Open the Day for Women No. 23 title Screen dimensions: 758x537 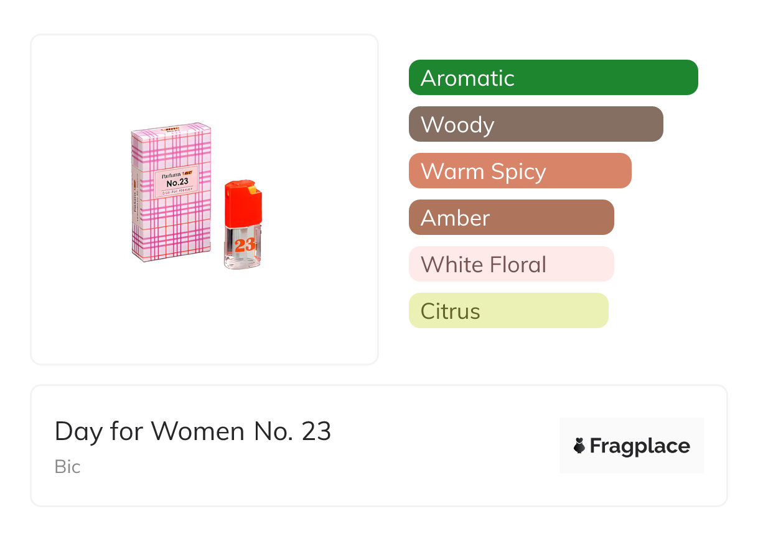[x=193, y=431]
